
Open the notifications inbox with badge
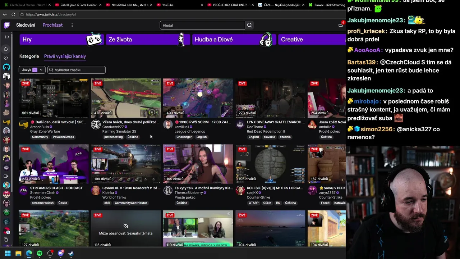(x=341, y=25)
